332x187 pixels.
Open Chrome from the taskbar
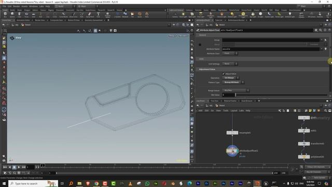[96, 183]
